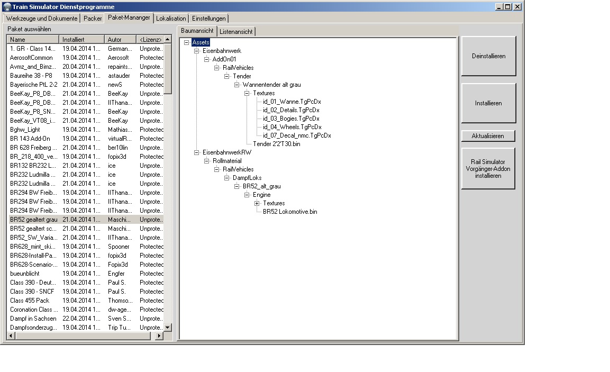This screenshot has width=610, height=372.
Task: Collapse the AddOn01 node
Action: 206,60
